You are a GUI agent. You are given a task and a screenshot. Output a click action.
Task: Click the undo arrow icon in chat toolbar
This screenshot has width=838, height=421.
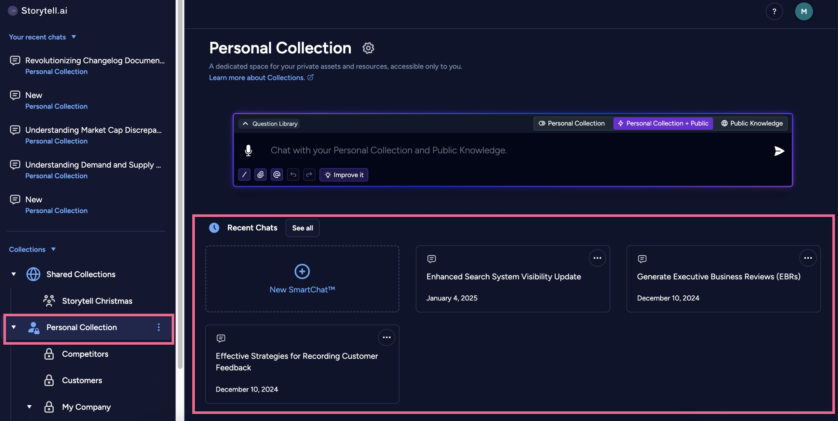click(x=293, y=175)
